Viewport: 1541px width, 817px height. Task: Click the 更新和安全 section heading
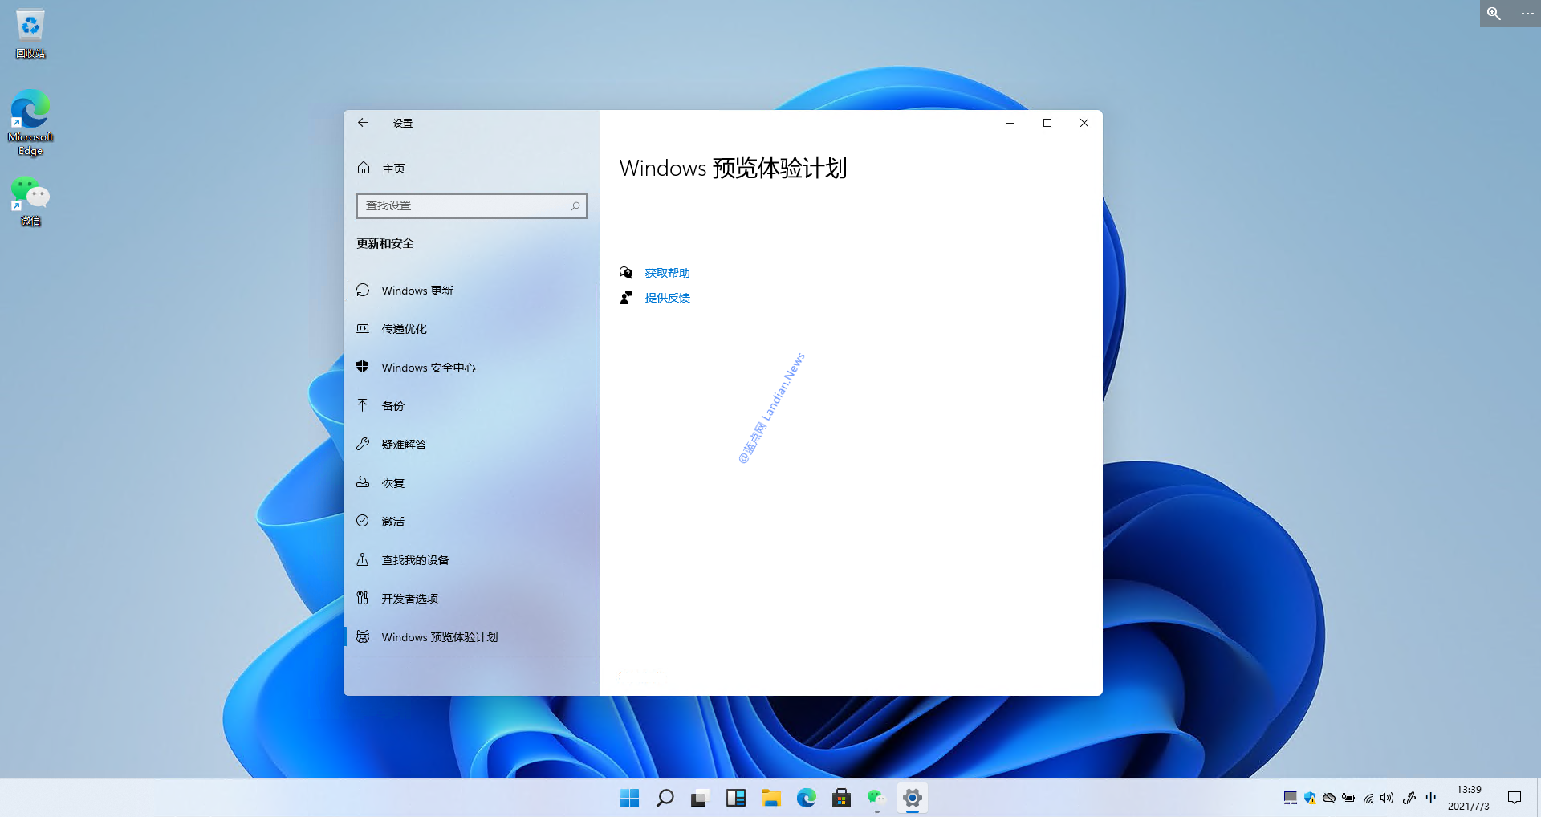(x=385, y=243)
